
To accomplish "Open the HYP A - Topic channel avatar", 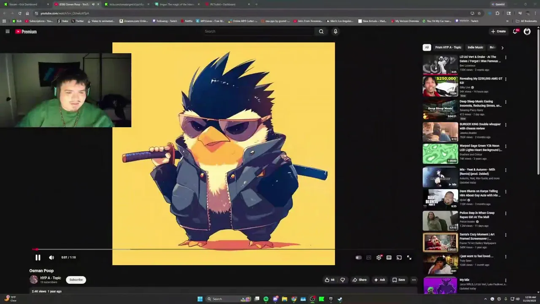I will (34, 280).
